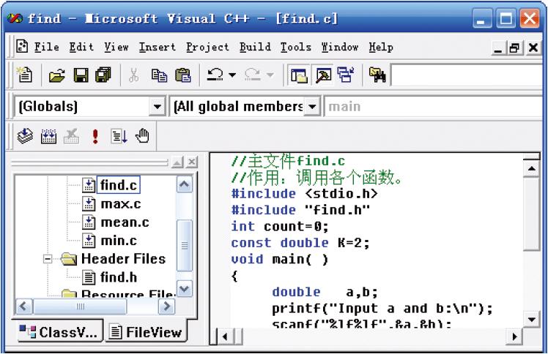Toggle the Output window icon
548x354 pixels.
[323, 75]
